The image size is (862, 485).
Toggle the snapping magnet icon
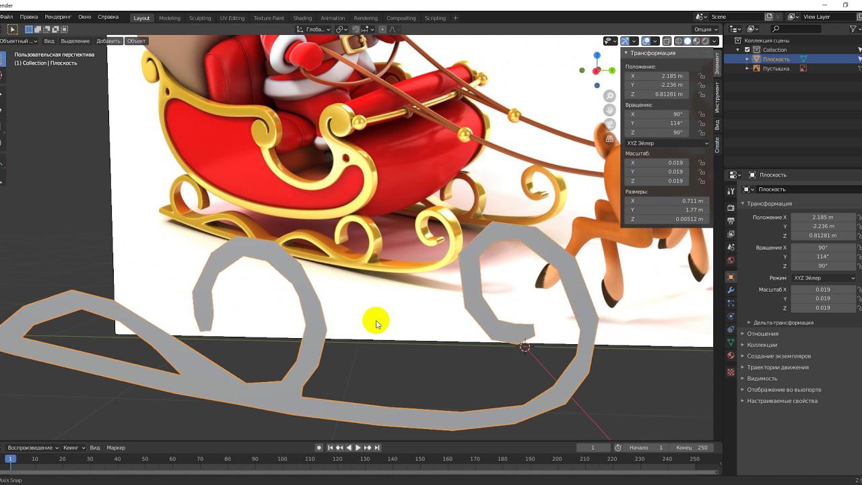(356, 30)
